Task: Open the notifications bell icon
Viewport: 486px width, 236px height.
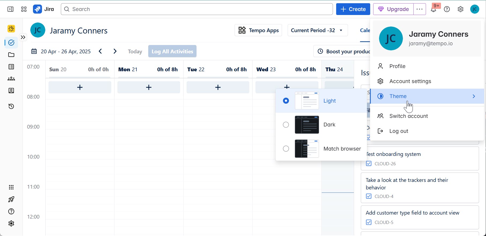Action: (x=433, y=10)
